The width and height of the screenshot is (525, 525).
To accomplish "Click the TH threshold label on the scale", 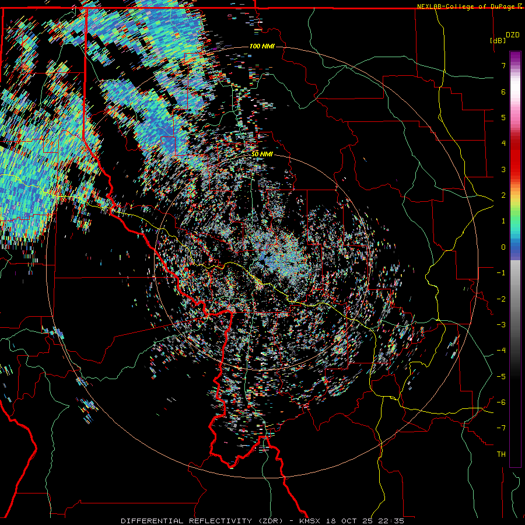I will tap(501, 454).
